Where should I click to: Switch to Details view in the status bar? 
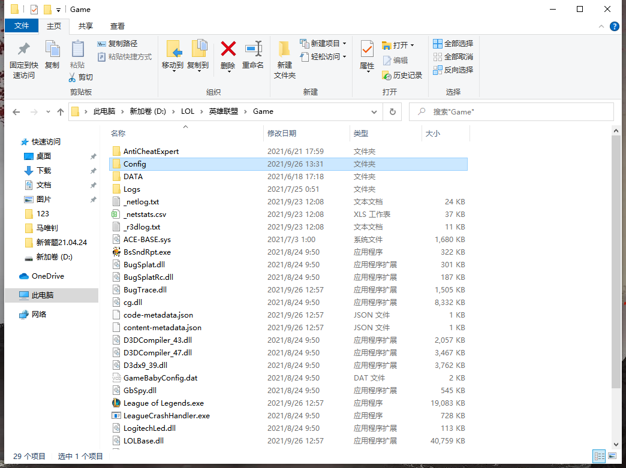pos(599,455)
